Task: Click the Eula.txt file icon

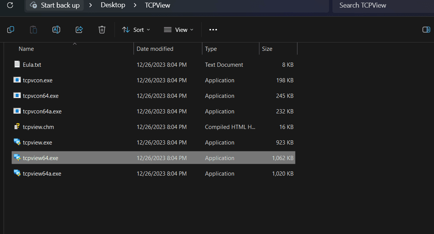Action: (17, 64)
